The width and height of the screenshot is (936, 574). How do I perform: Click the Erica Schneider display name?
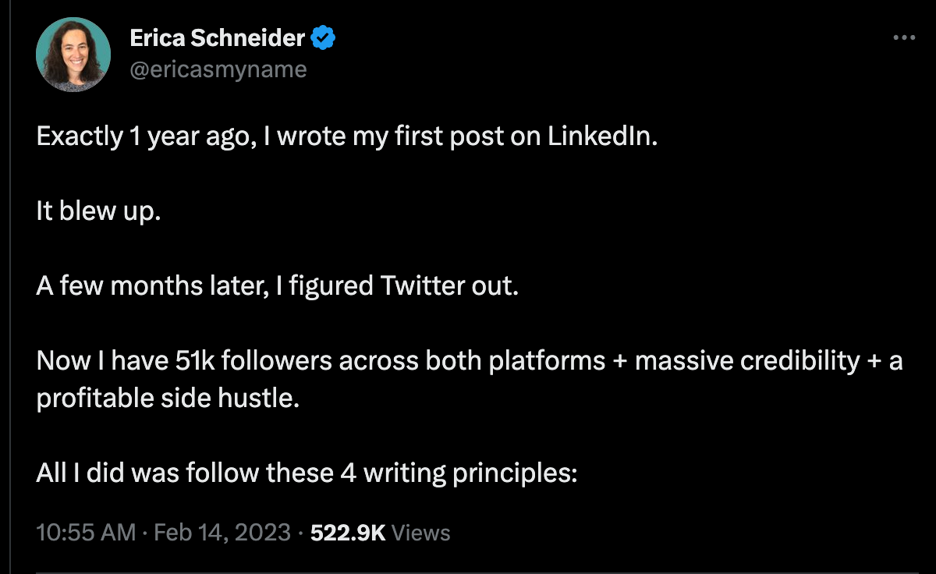point(218,37)
